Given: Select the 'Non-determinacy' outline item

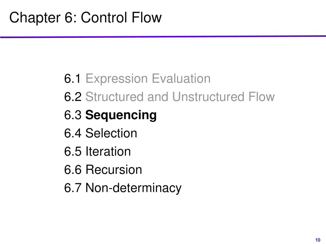Looking at the screenshot, I should [x=133, y=188].
